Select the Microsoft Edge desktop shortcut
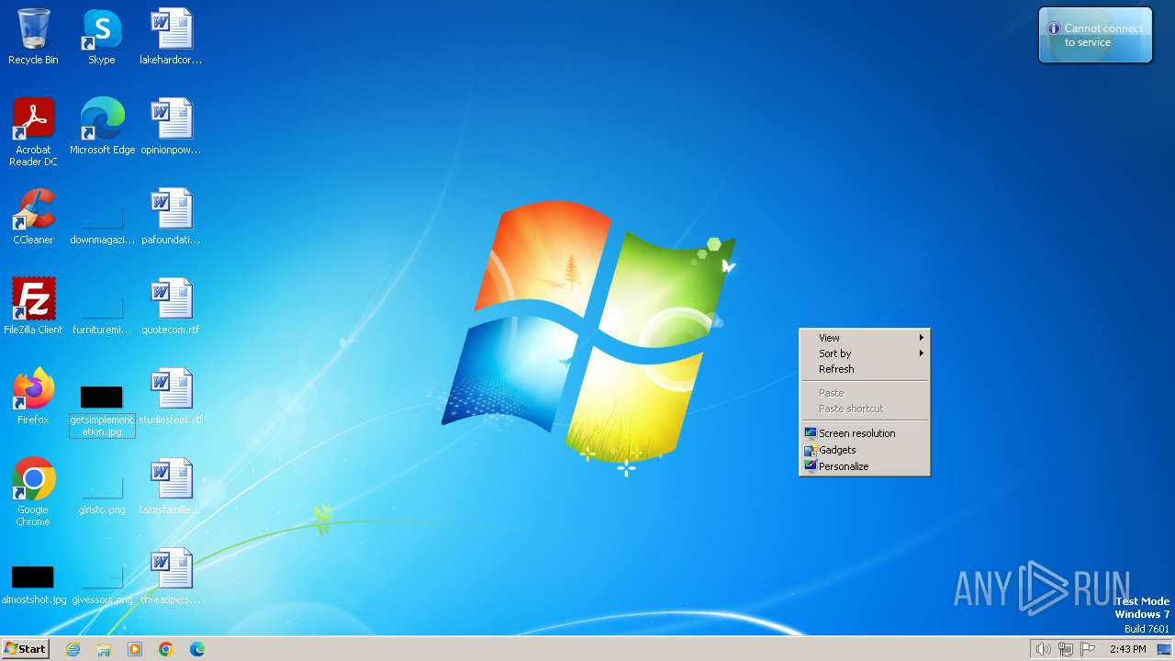 pos(102,127)
